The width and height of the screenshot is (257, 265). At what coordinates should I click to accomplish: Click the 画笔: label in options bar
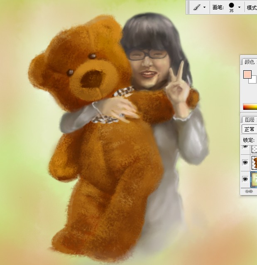218,7
